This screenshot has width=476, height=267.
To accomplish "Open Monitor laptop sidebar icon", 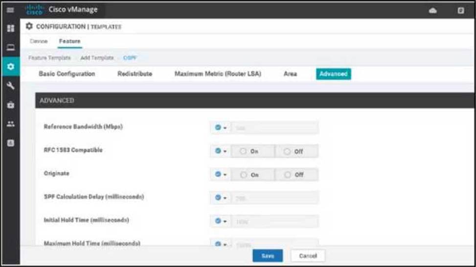I will pos(11,47).
